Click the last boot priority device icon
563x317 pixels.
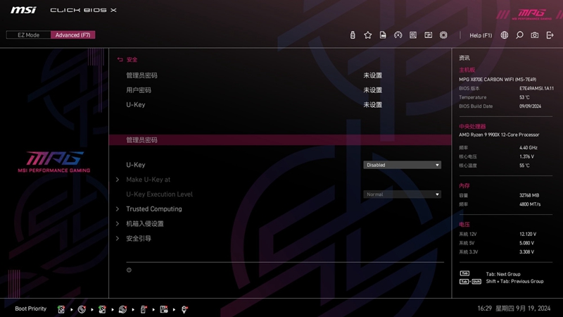coord(184,309)
